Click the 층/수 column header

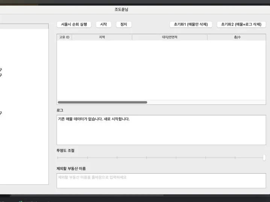point(237,37)
